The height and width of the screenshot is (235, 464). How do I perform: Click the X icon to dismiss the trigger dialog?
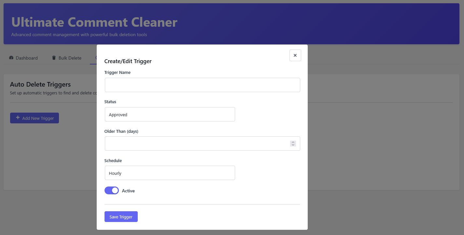[x=295, y=55]
